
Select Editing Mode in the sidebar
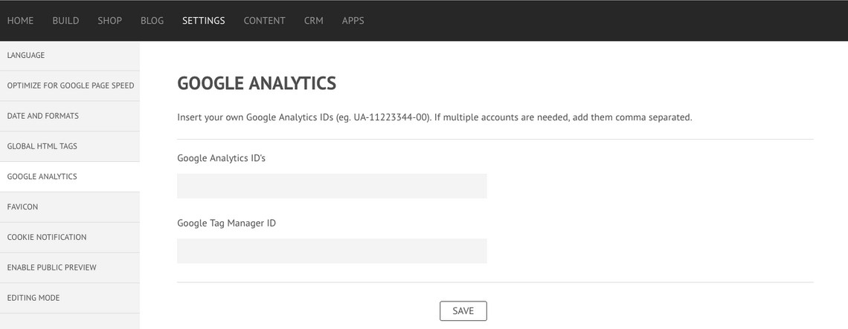[70, 298]
